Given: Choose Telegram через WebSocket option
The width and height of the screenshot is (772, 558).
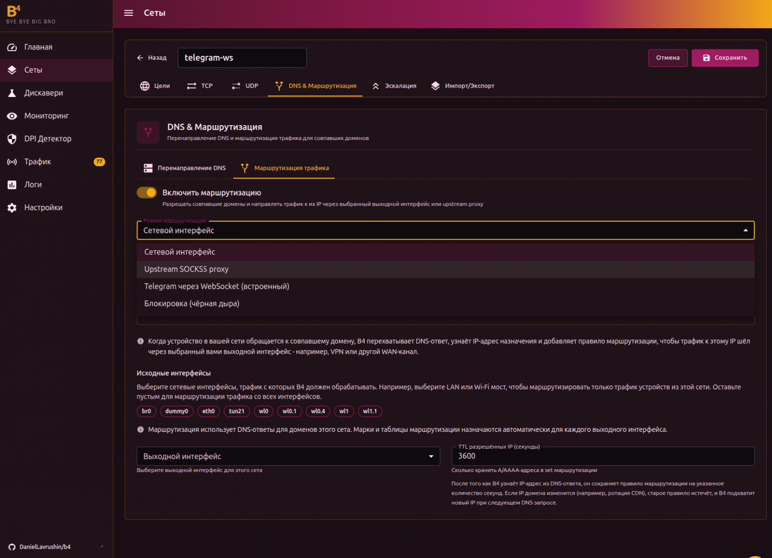Looking at the screenshot, I should [445, 287].
